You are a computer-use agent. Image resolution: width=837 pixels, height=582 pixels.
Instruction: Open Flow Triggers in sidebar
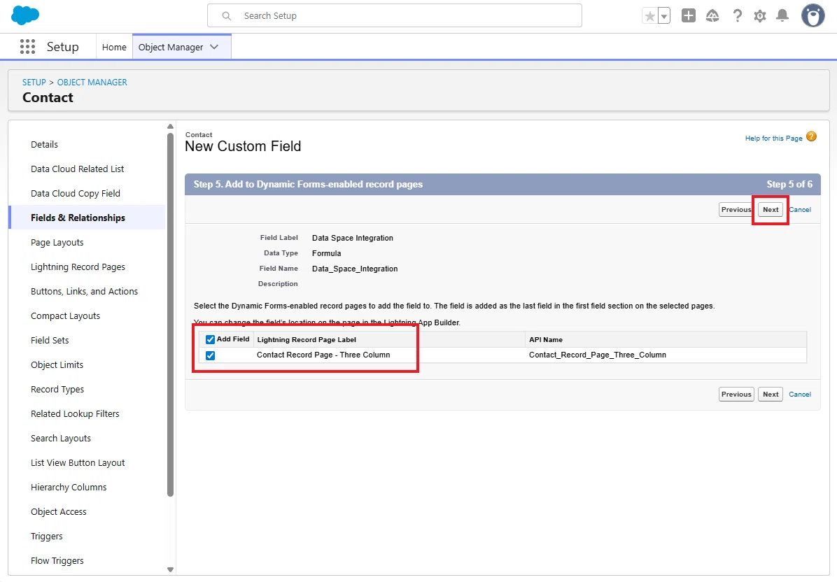click(57, 561)
